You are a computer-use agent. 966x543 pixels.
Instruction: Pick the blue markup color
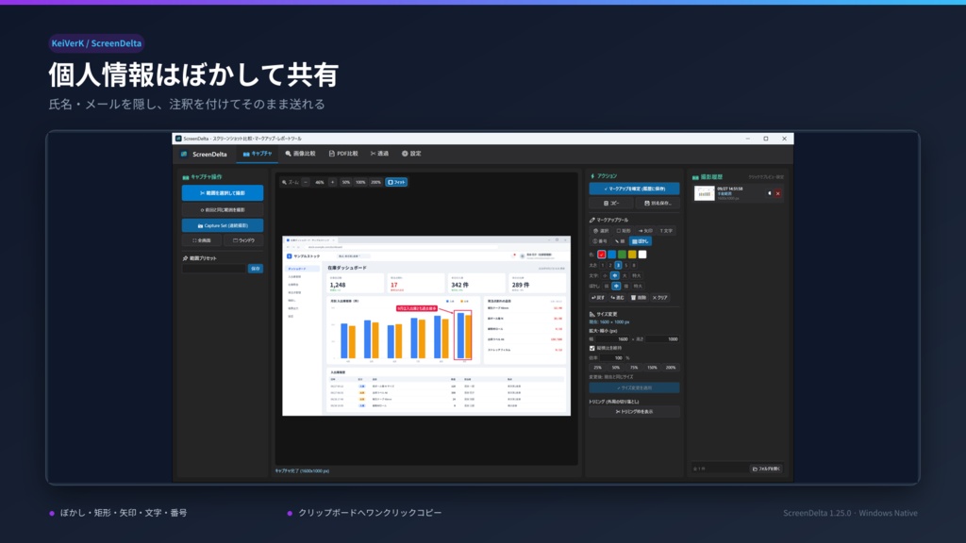pos(611,255)
